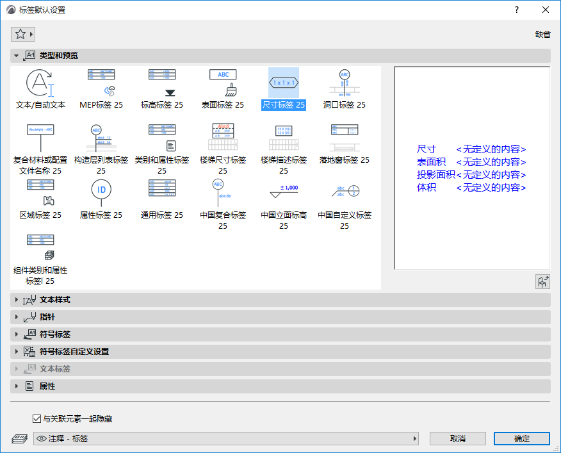Choose the MEP标签 25 label type
561x453 pixels.
click(101, 89)
